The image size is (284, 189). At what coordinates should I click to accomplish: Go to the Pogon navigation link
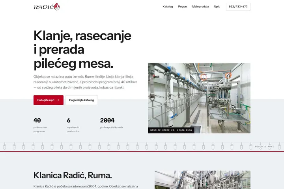click(182, 7)
